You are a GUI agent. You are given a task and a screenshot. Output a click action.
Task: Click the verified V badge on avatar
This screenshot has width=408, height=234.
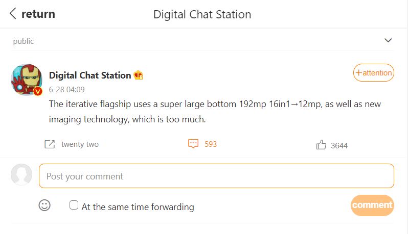[37, 91]
